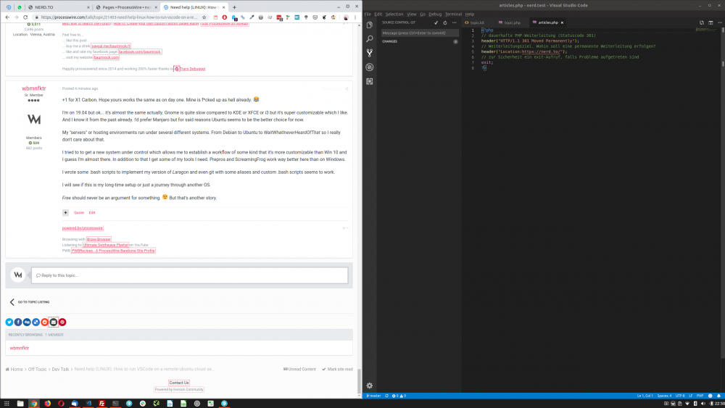Open source control More Actions ellipsis
This screenshot has width=725, height=408.
pyautogui.click(x=454, y=22)
